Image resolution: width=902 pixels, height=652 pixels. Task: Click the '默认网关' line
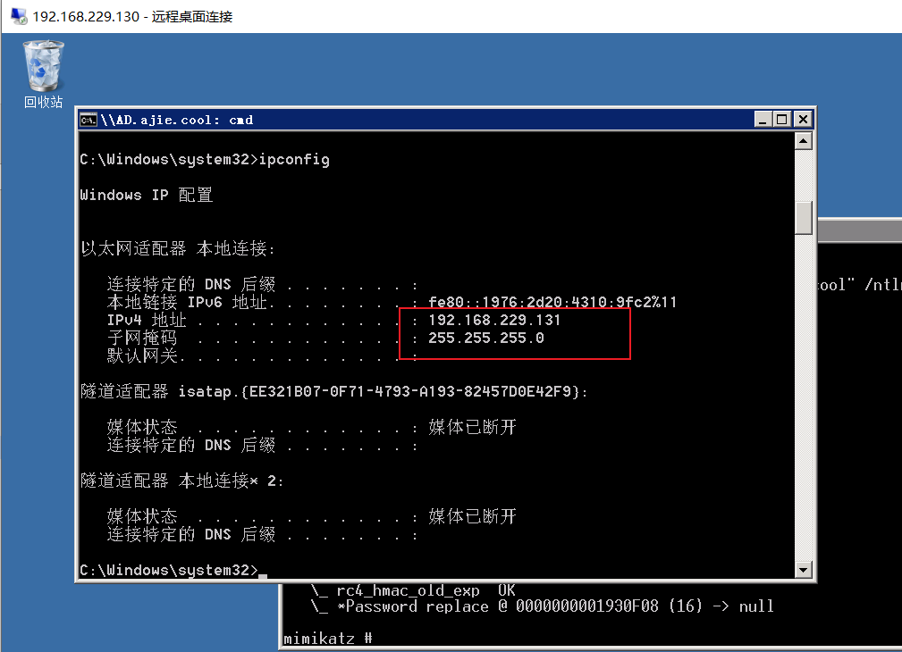(x=262, y=355)
